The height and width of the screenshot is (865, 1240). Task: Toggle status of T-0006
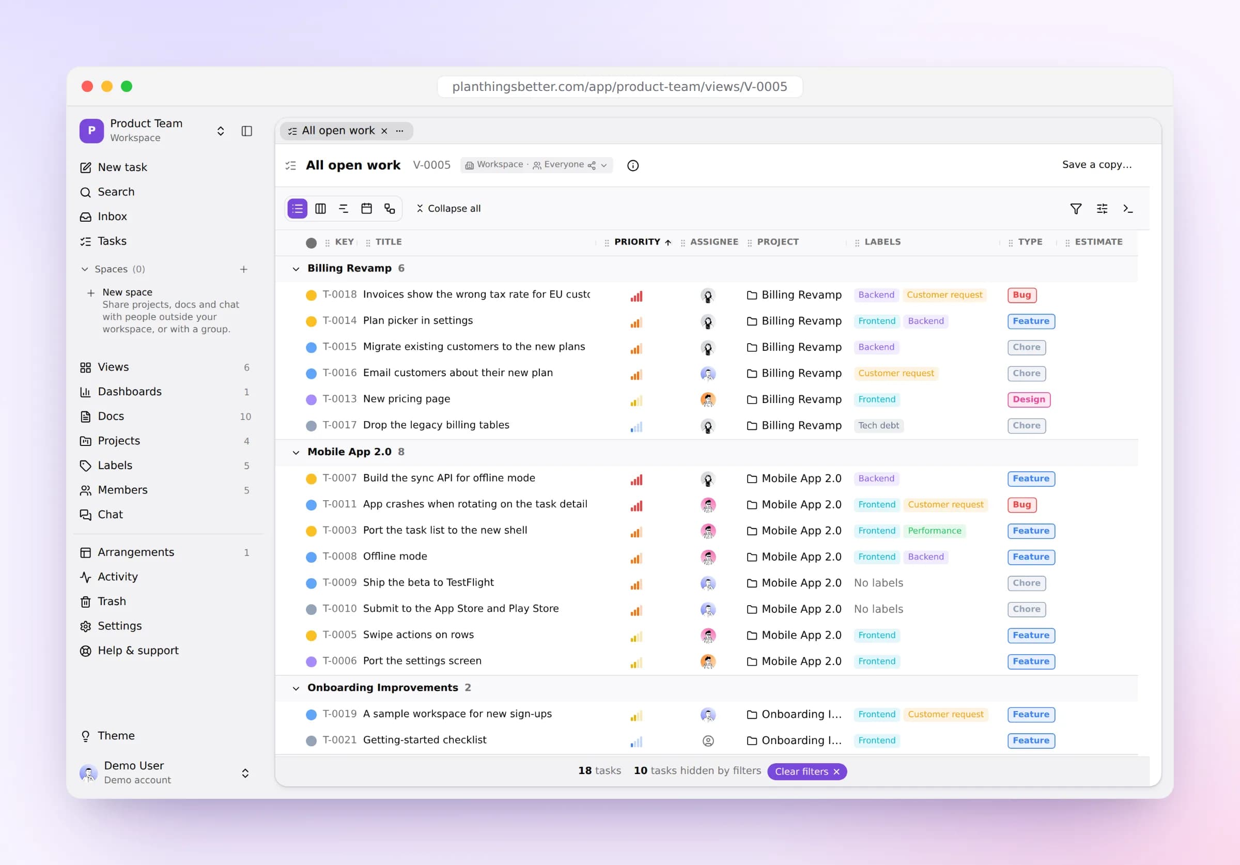point(311,661)
